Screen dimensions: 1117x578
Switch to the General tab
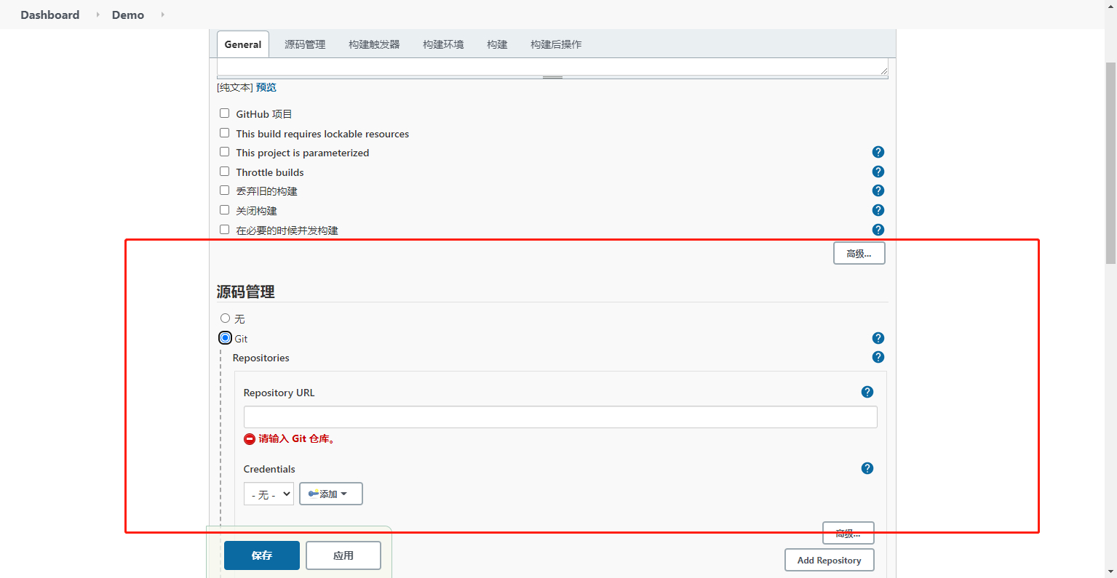(243, 44)
